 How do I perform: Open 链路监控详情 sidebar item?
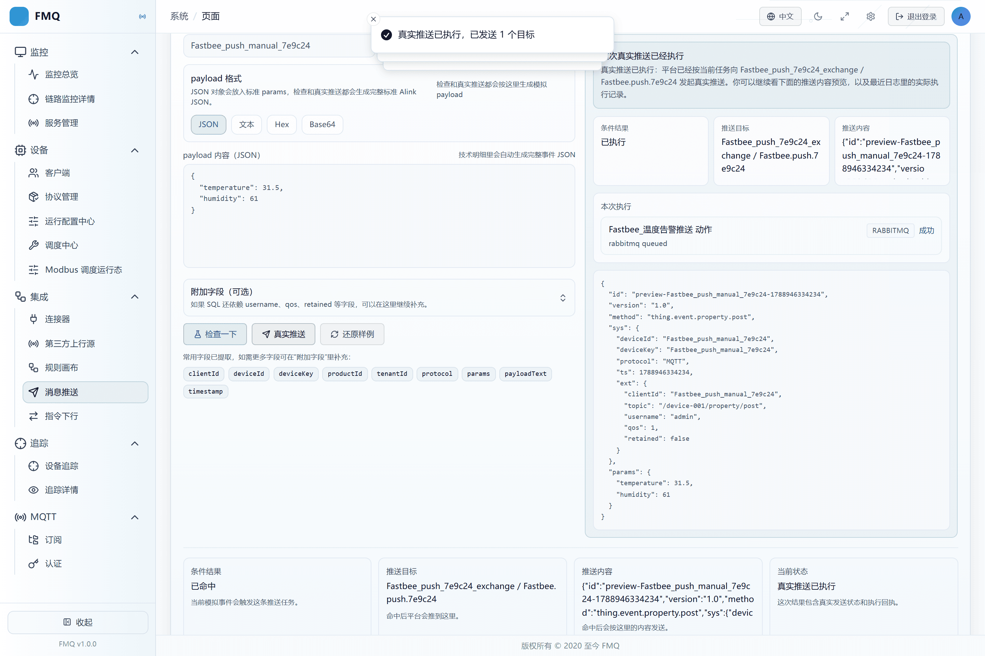pos(85,99)
